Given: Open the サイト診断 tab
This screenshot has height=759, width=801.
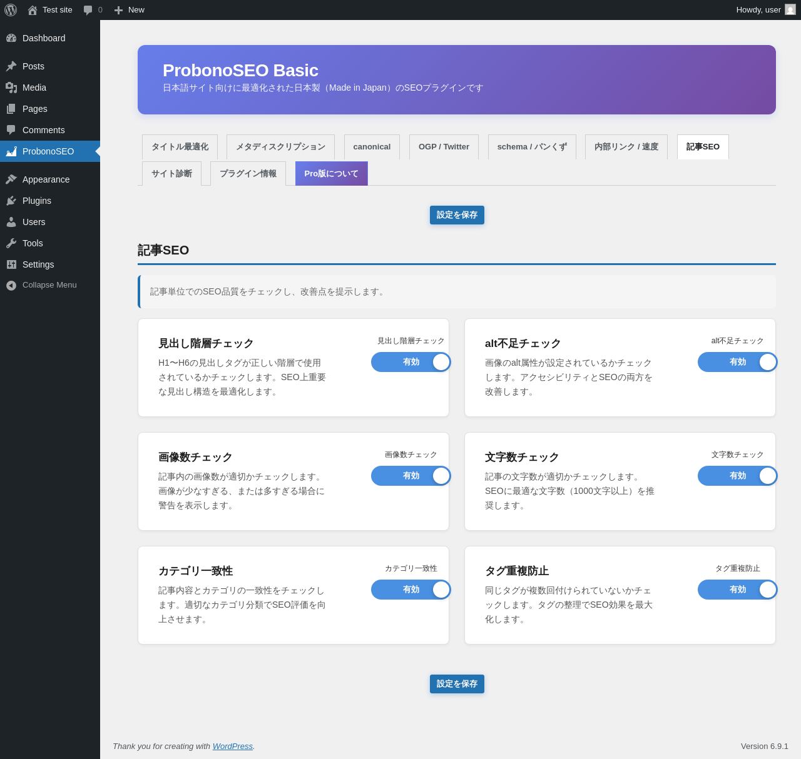Looking at the screenshot, I should click(171, 174).
